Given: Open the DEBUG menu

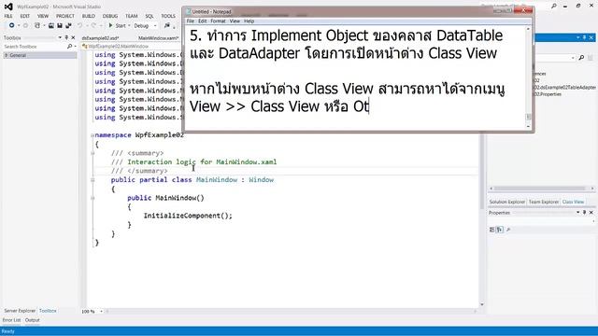Looking at the screenshot, I should click(x=110, y=16).
